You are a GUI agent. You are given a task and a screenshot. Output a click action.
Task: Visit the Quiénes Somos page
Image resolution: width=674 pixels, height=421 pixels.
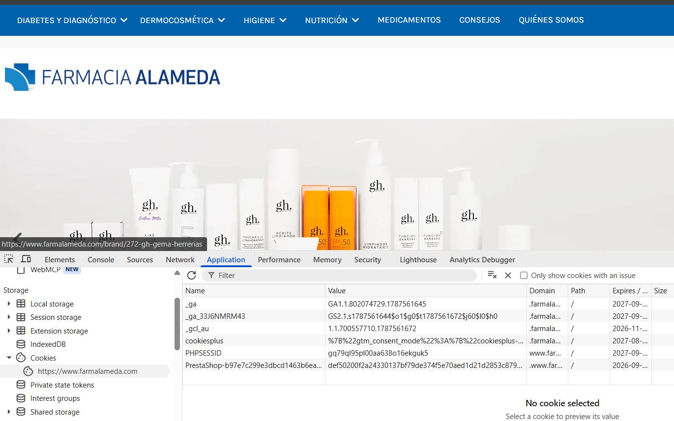551,20
